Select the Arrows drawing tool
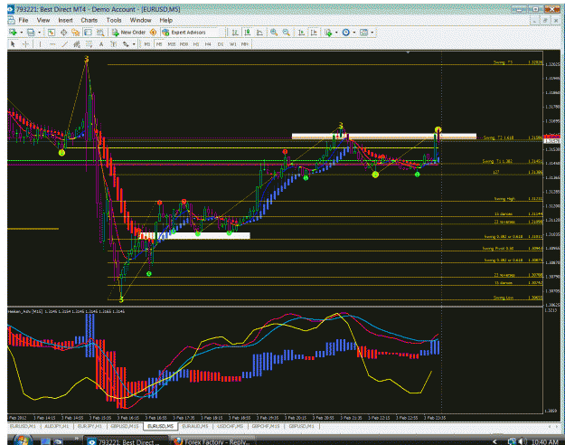Screen dimensions: 565x445 click(126, 44)
